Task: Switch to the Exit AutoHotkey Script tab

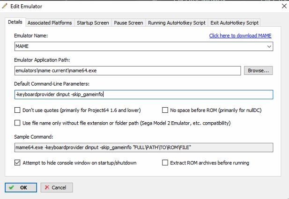Action: 235,22
